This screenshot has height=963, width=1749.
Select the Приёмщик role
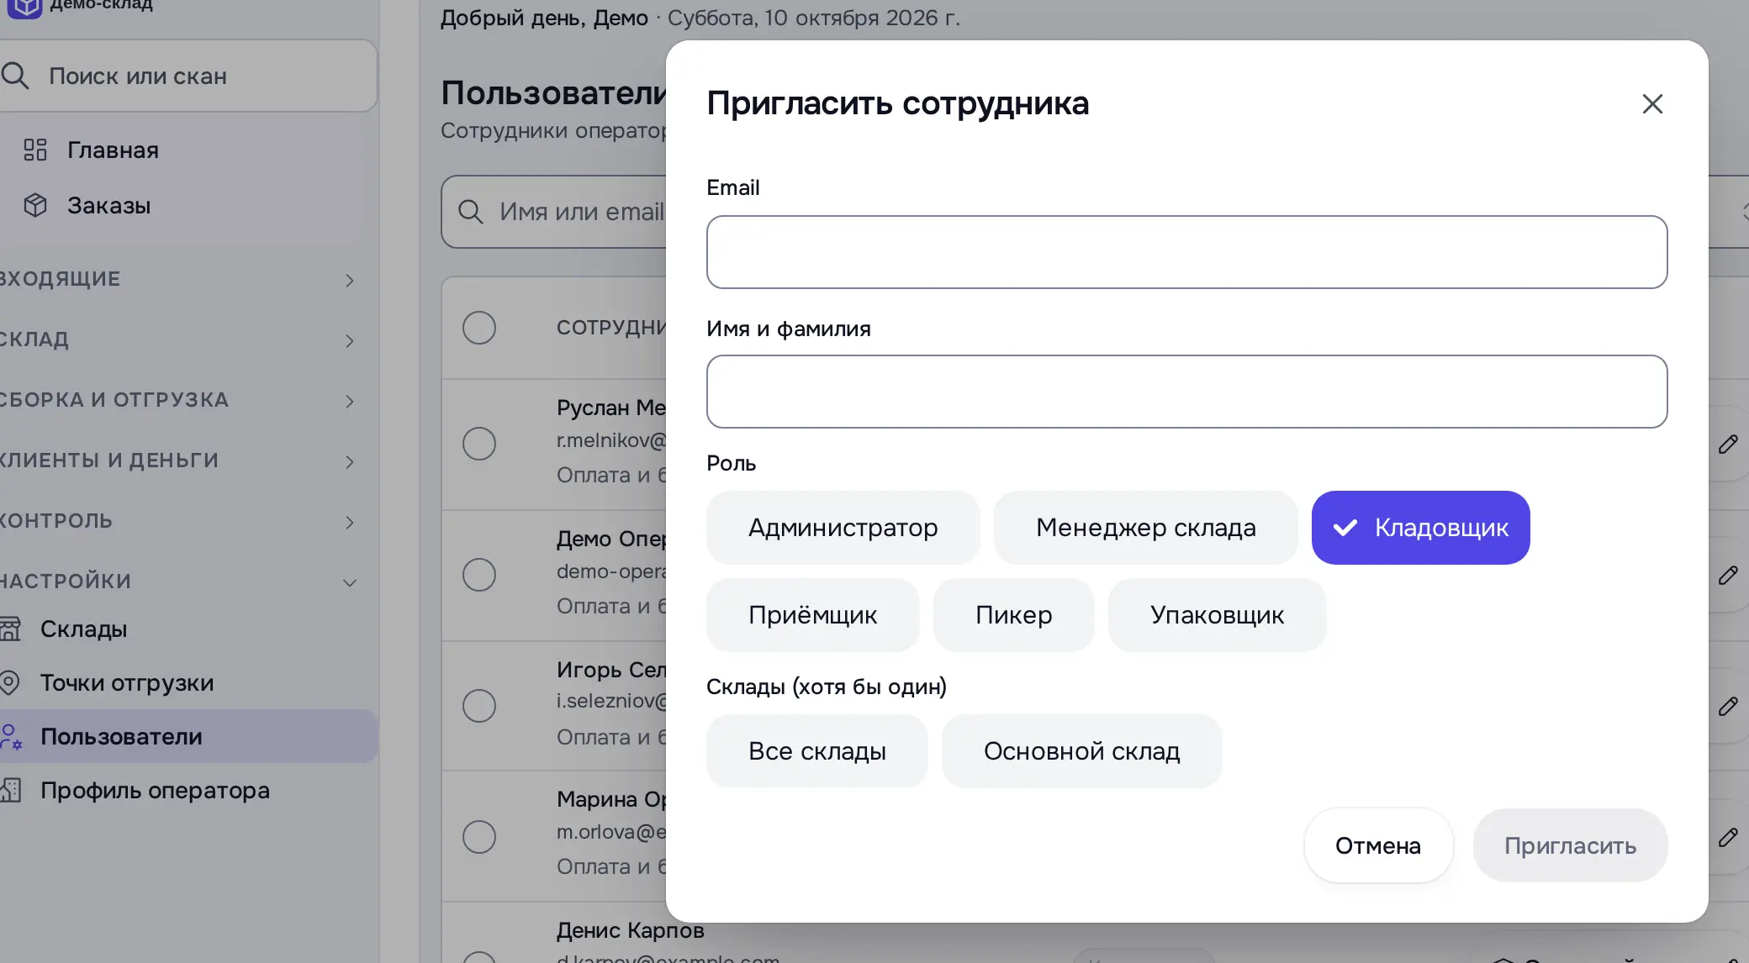click(x=812, y=615)
